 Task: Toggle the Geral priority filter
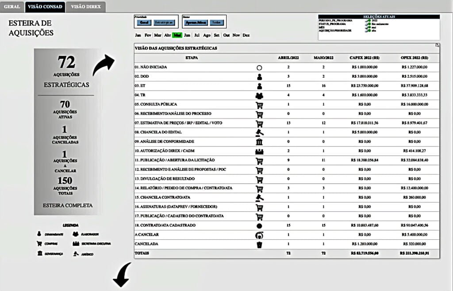[x=143, y=23]
